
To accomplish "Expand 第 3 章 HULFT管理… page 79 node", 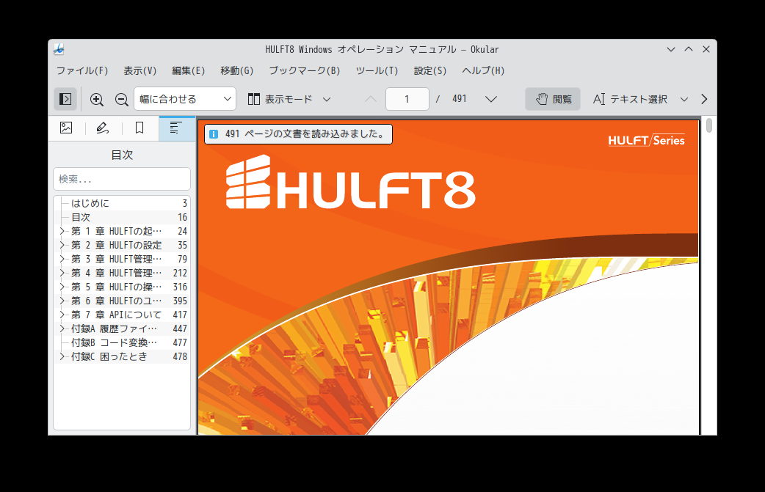I will (x=62, y=259).
